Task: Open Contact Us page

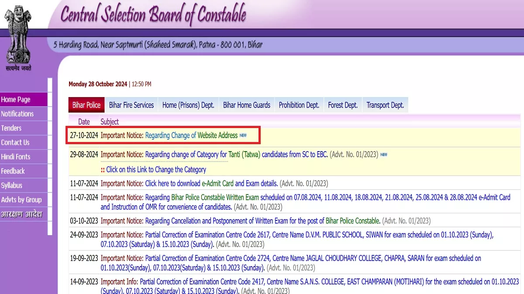Action: (x=15, y=142)
